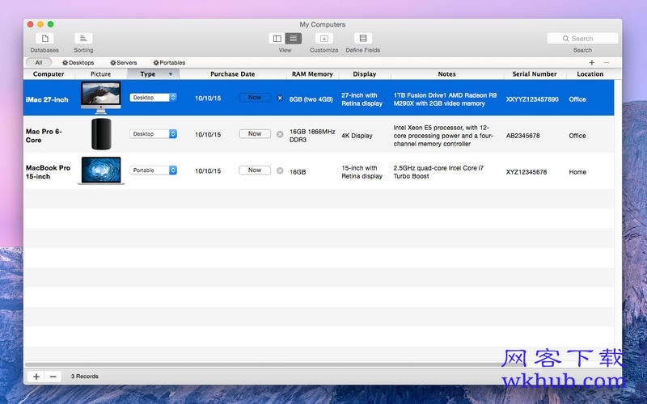Sort by the Computer column header

[49, 74]
